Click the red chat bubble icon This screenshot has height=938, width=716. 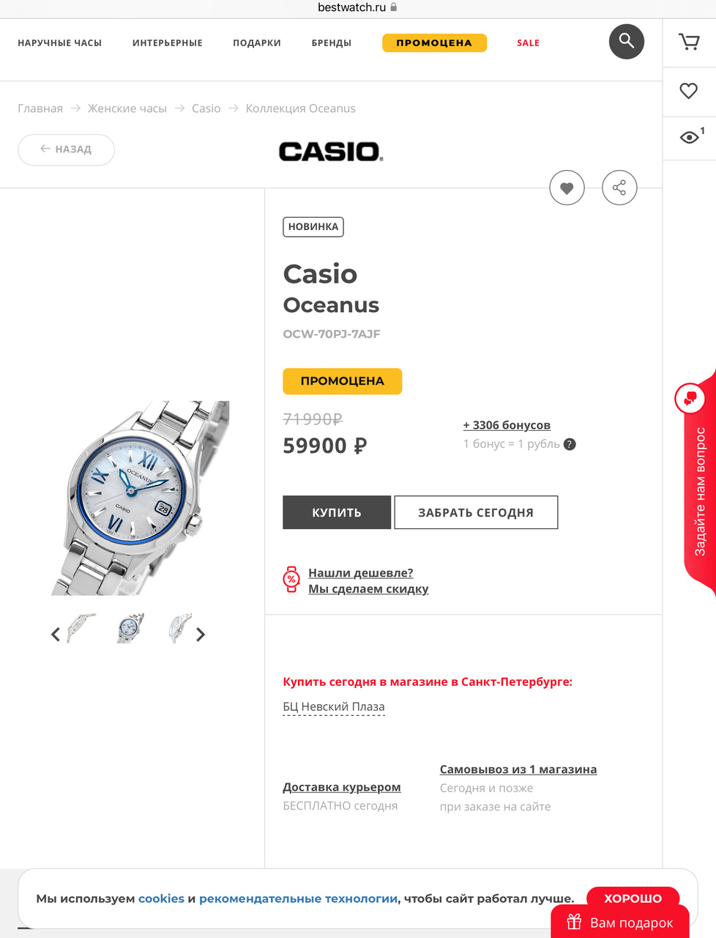tap(690, 399)
